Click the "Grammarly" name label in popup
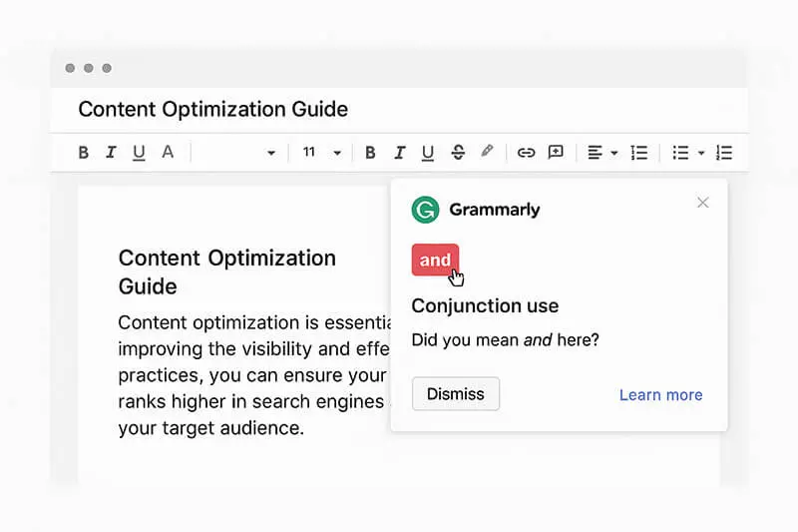The image size is (798, 532). (x=494, y=210)
